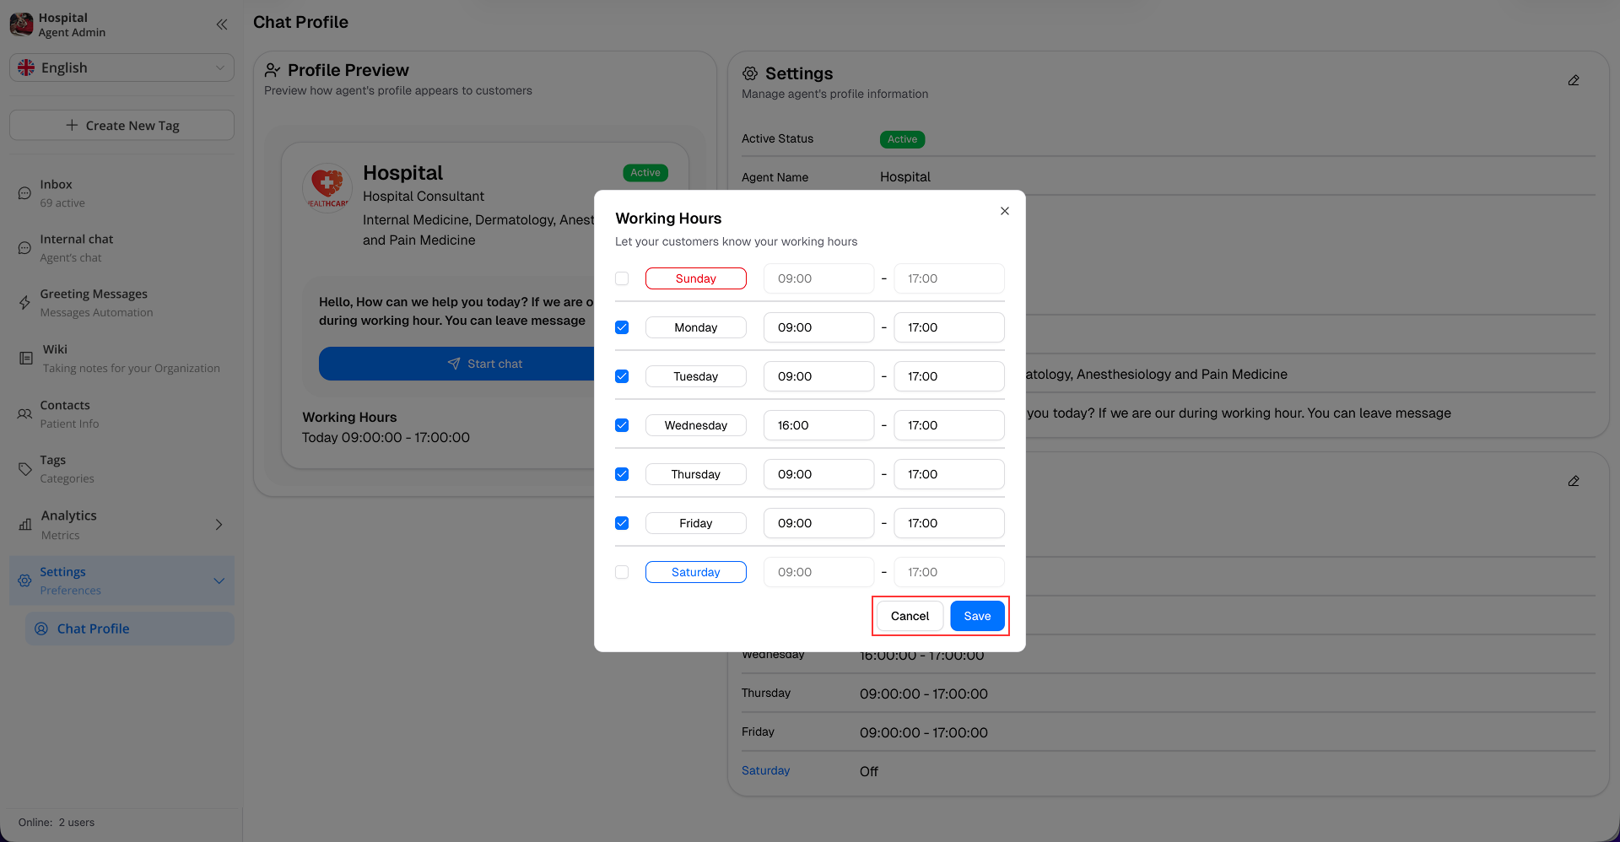Select Chat Profile in the sidebar

point(93,629)
